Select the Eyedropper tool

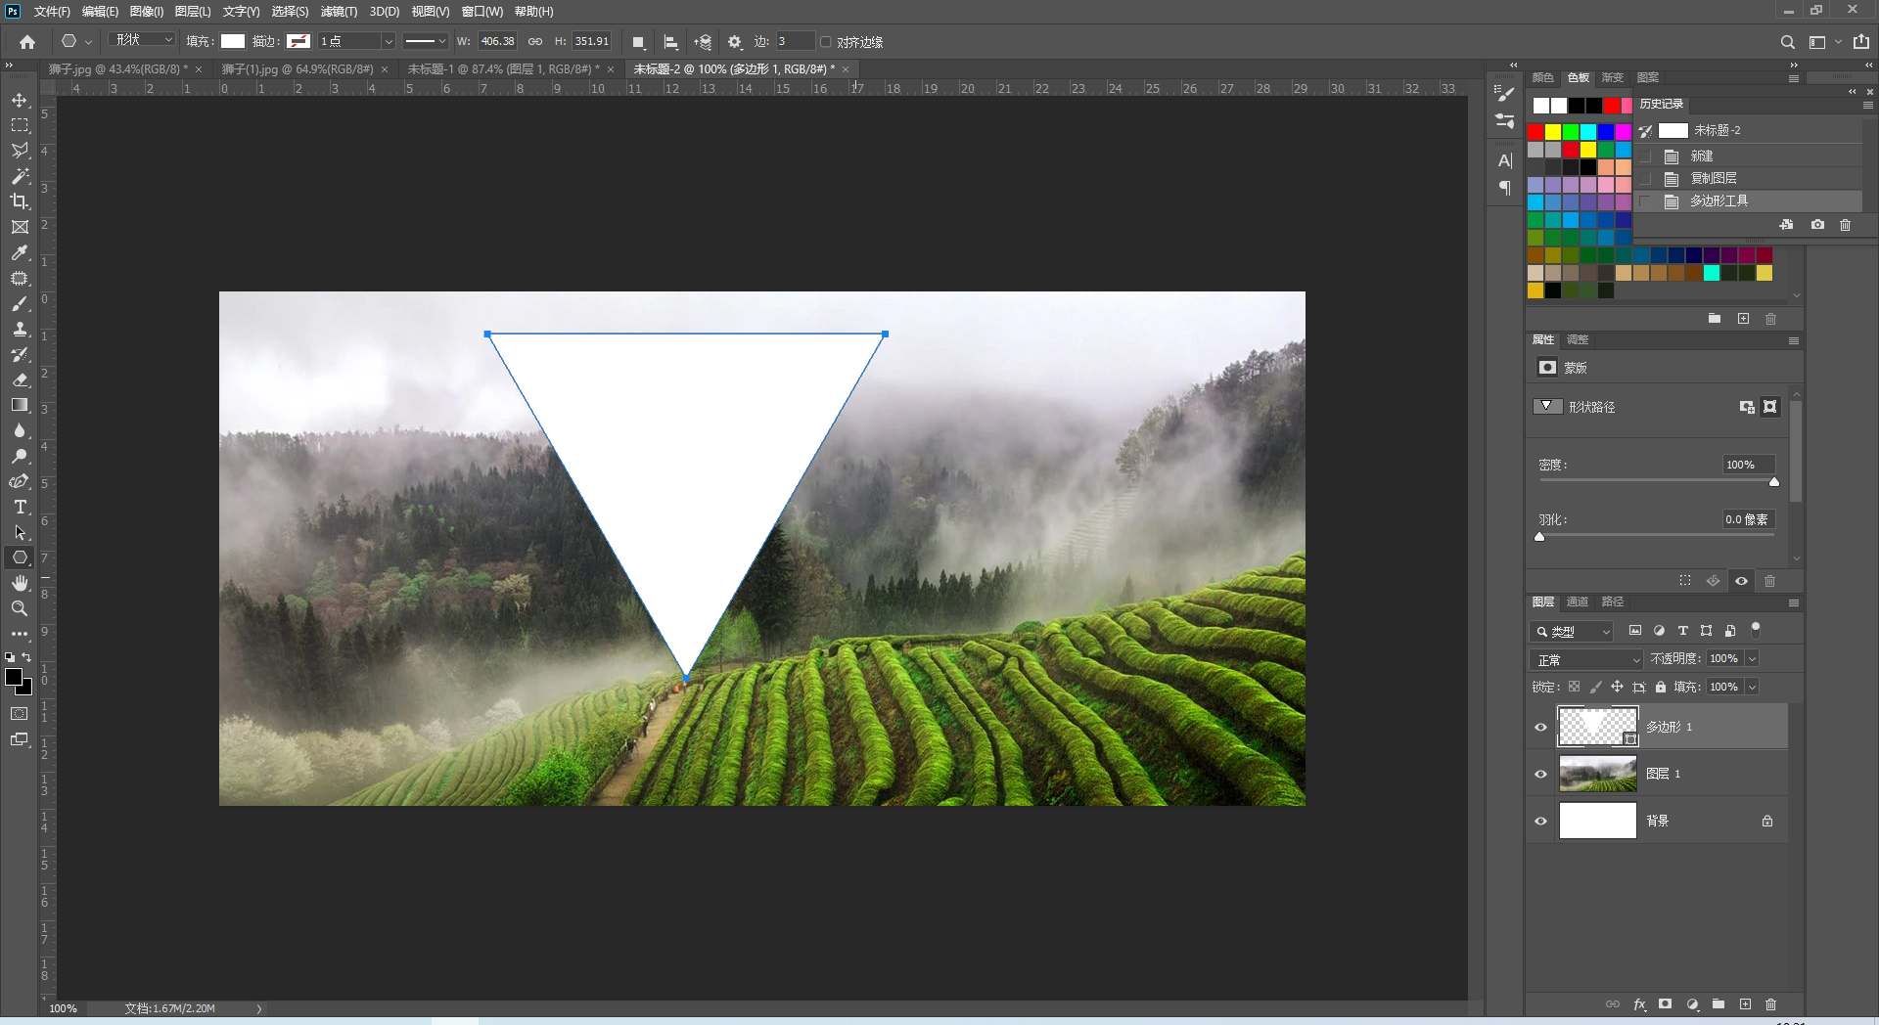(x=20, y=252)
